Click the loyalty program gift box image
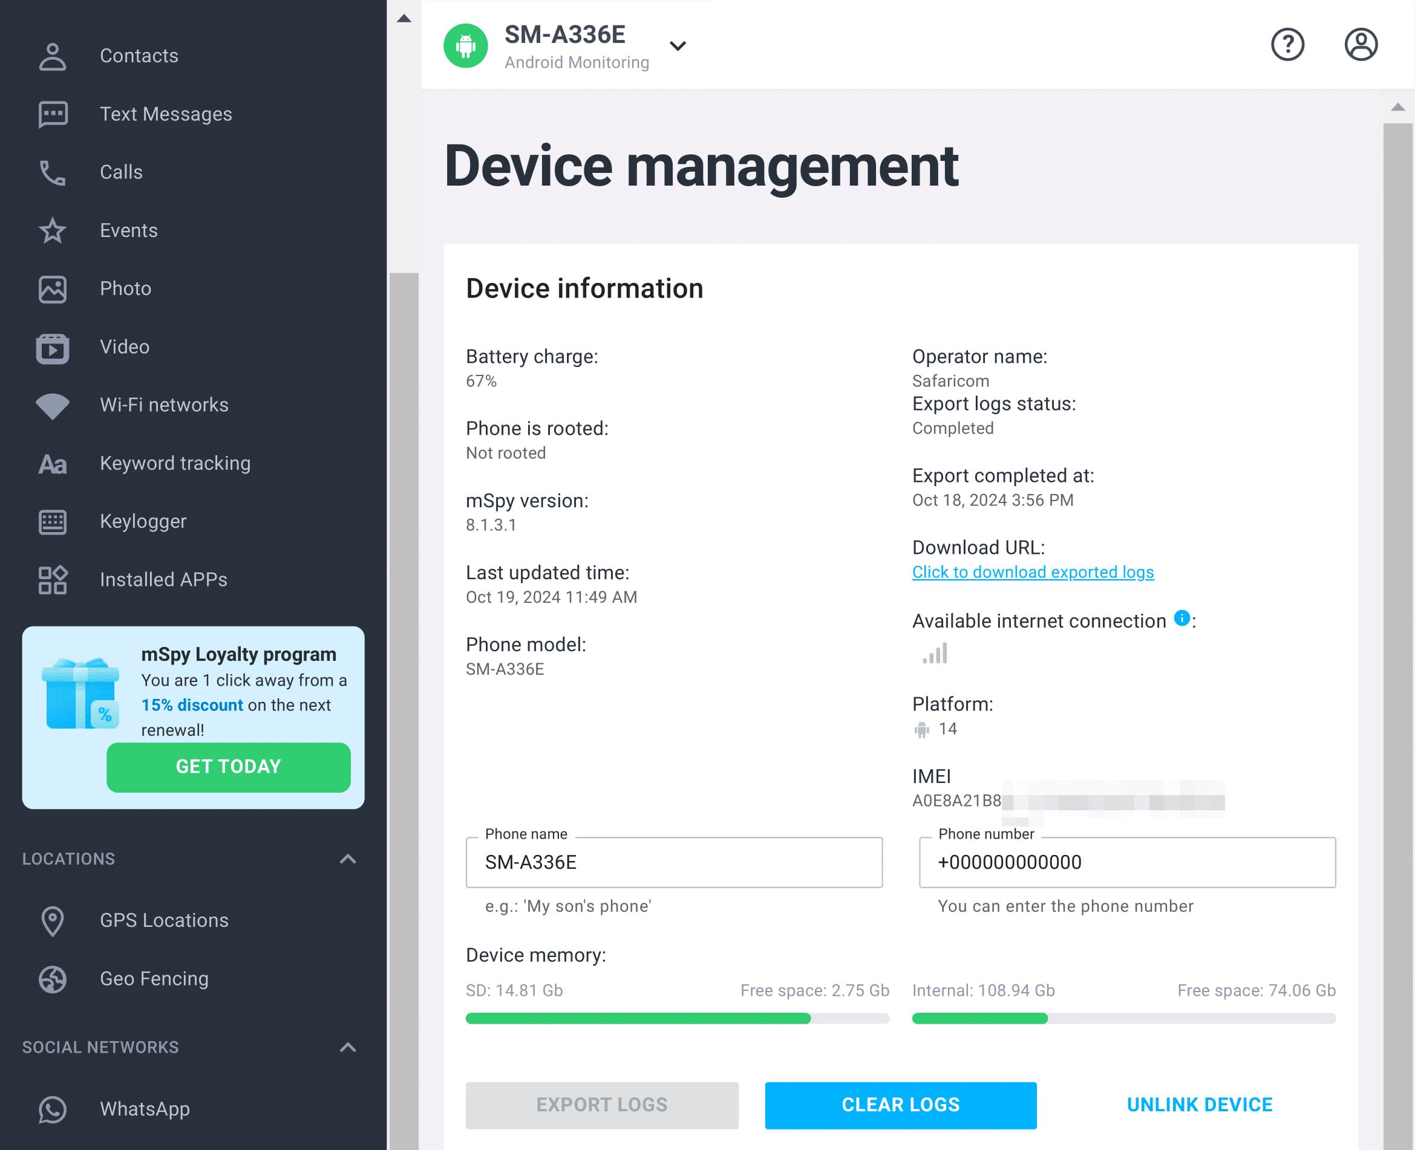The width and height of the screenshot is (1415, 1150). (80, 694)
